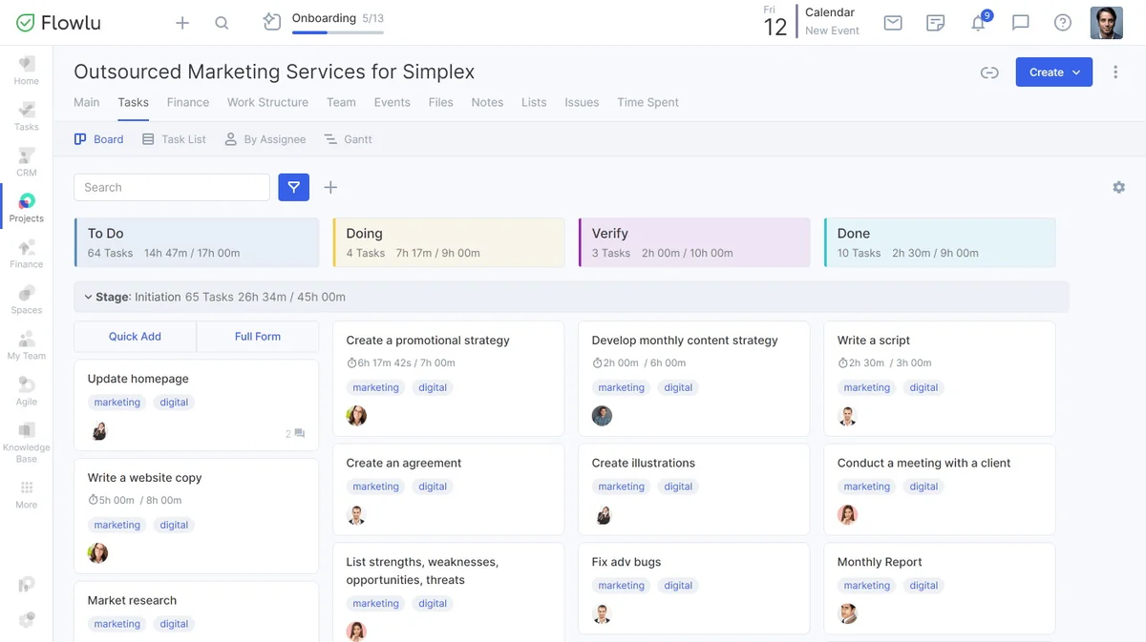Open the CRM module in sidebar
Image resolution: width=1146 pixels, height=642 pixels.
pos(26,161)
